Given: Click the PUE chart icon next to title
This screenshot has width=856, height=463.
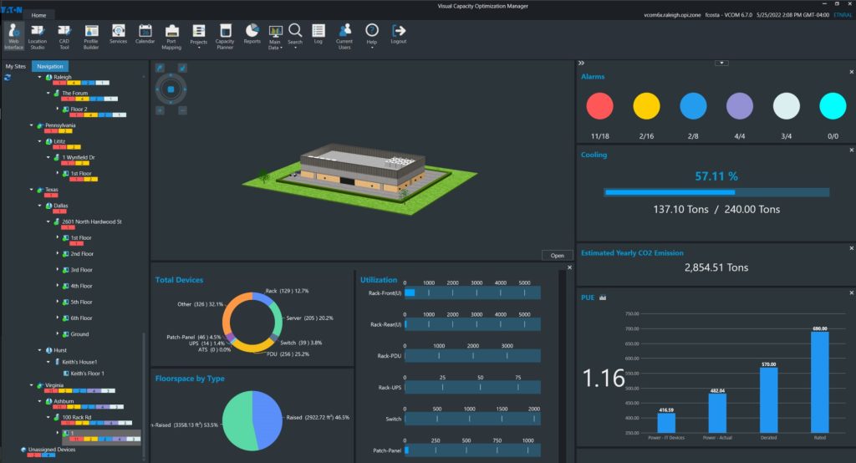Looking at the screenshot, I should point(602,297).
